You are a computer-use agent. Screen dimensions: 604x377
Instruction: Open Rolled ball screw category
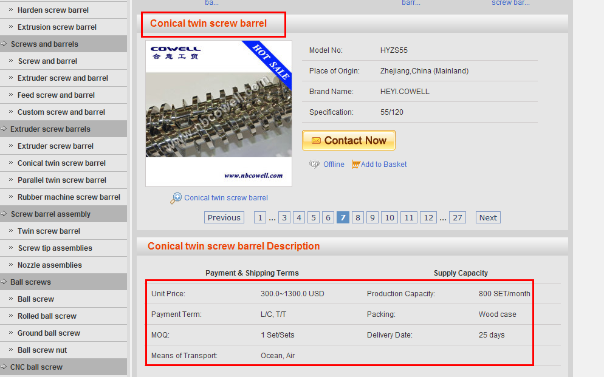[x=47, y=316]
